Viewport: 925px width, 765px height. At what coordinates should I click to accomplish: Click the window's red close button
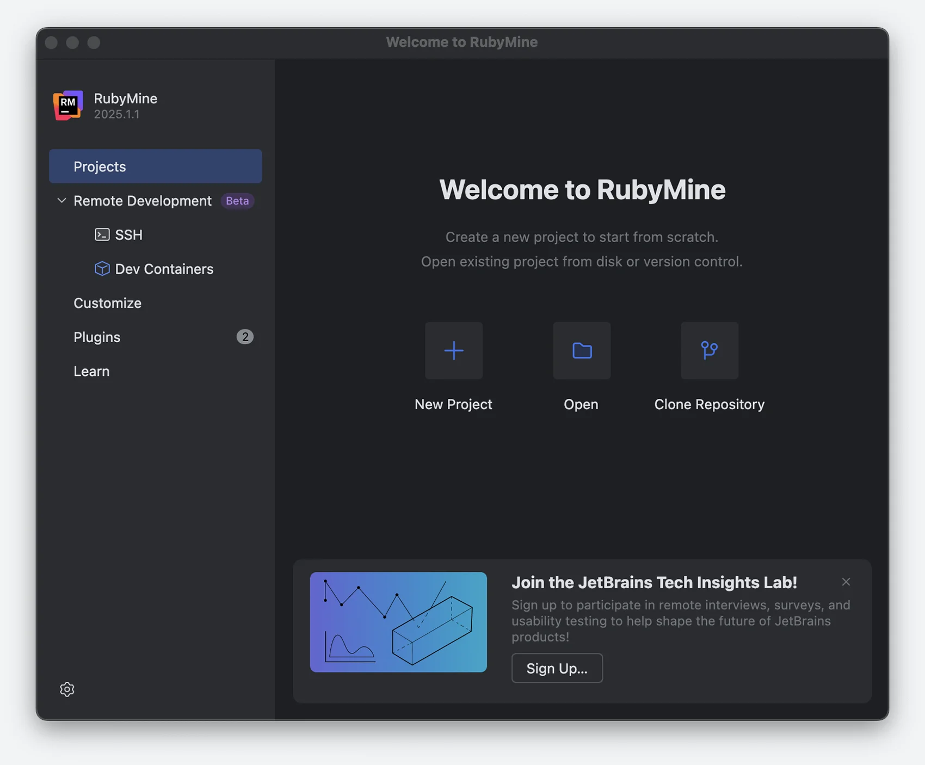pyautogui.click(x=51, y=42)
